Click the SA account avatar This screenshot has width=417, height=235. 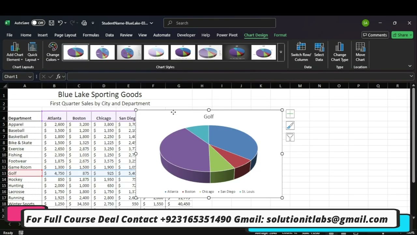tap(366, 23)
